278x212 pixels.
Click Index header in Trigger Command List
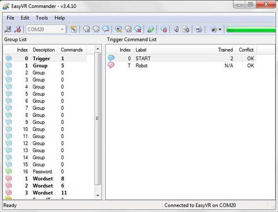pos(125,50)
